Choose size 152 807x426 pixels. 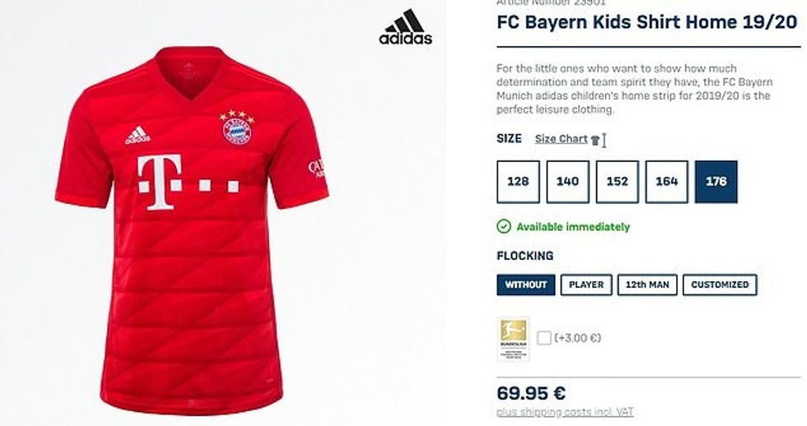tap(617, 182)
